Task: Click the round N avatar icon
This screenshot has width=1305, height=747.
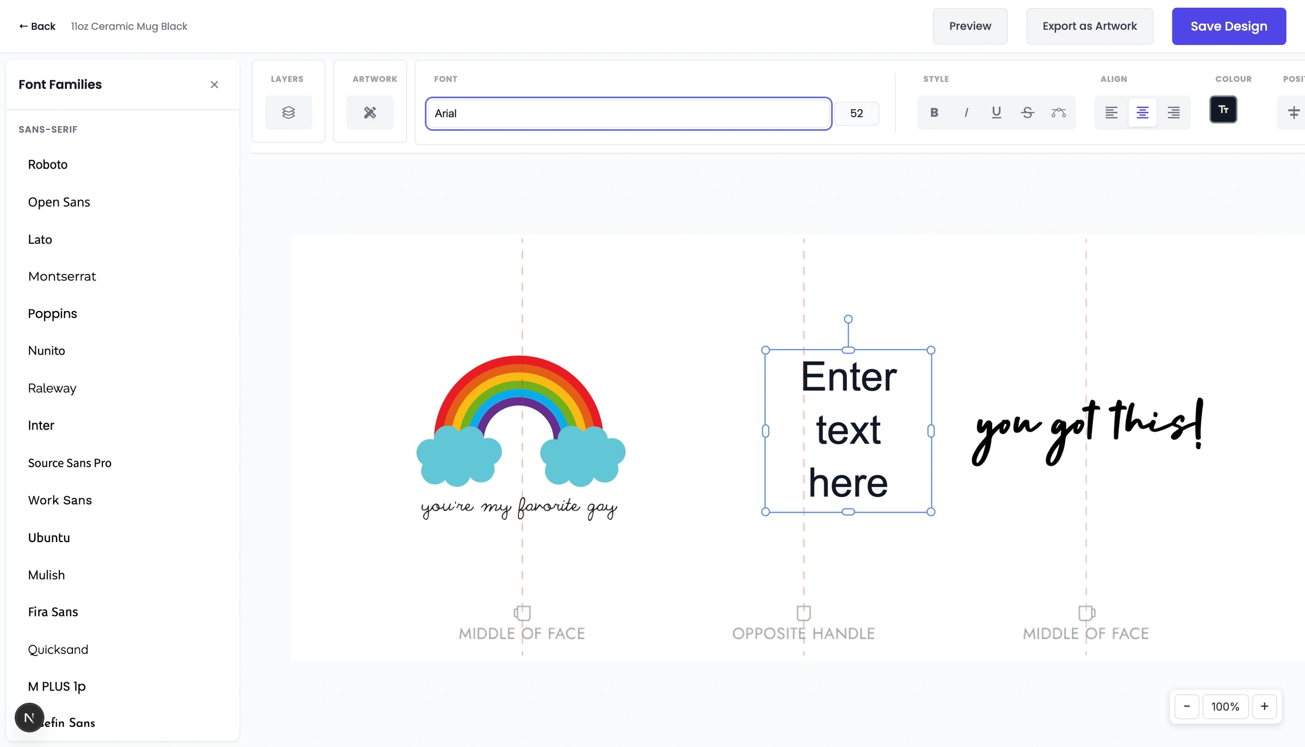Action: (29, 718)
